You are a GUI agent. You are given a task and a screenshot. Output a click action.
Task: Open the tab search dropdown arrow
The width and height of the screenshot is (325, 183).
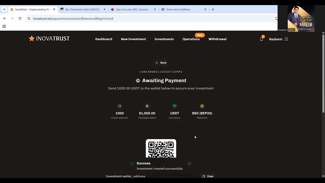pyautogui.click(x=4, y=9)
